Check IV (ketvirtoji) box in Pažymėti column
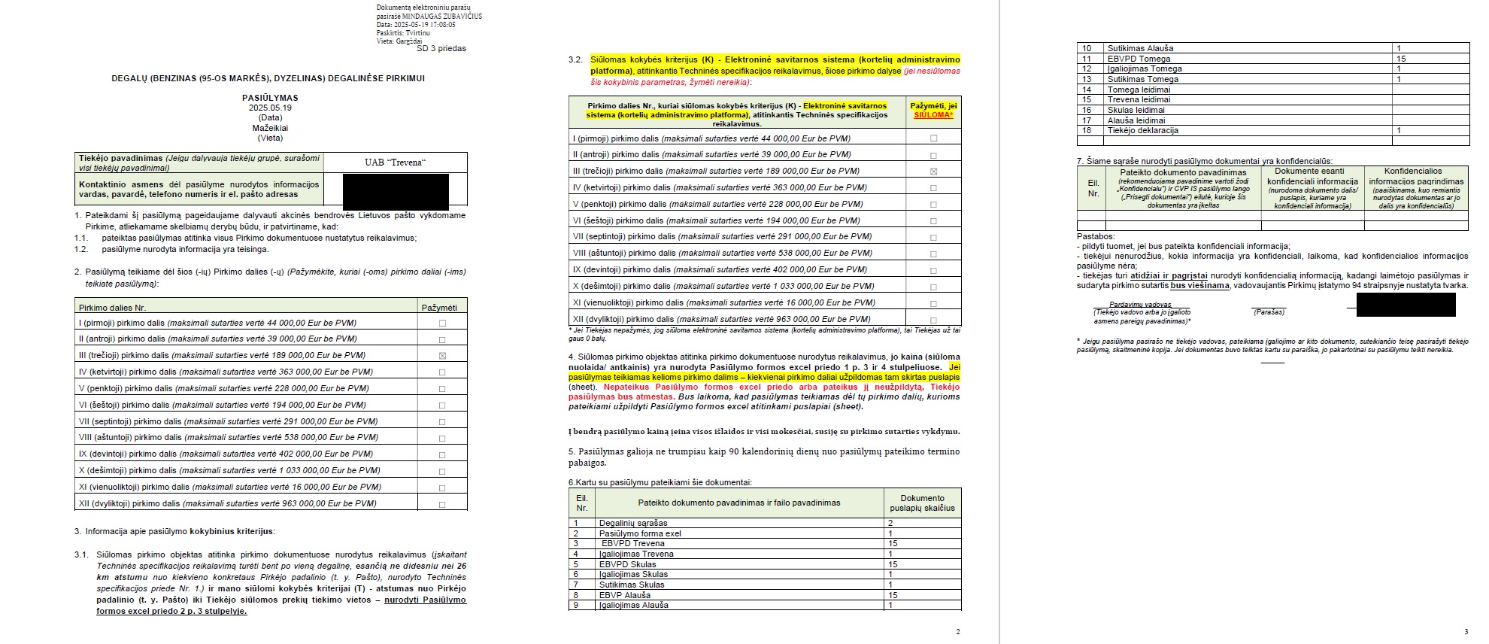 [442, 372]
